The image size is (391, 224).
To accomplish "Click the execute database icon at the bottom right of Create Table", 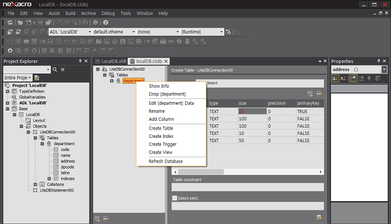I will 319,217.
